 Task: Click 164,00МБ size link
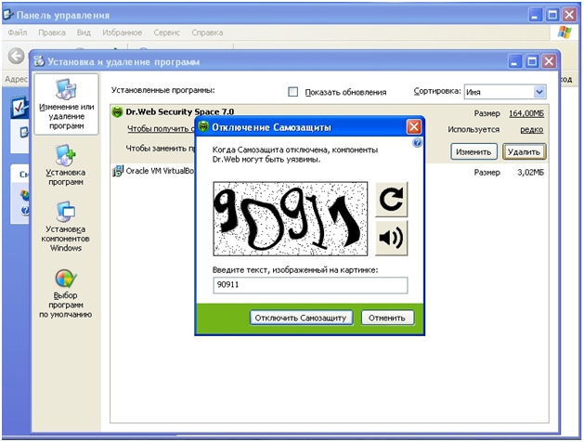point(526,113)
